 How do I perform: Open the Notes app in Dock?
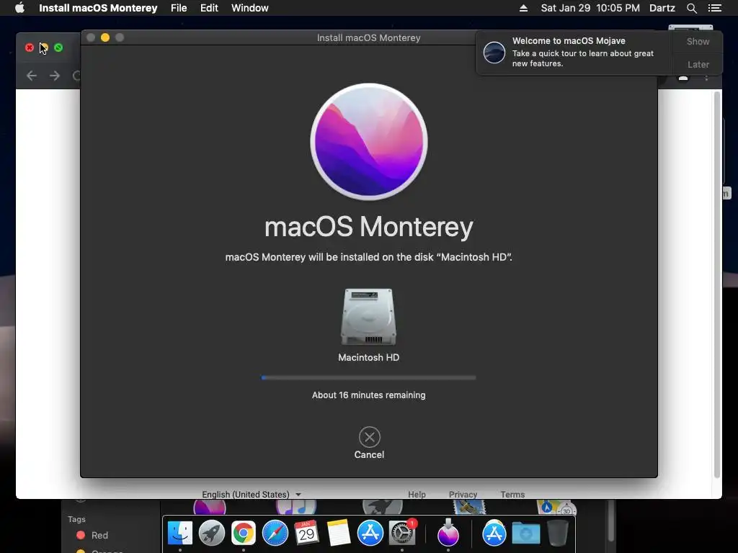point(339,534)
